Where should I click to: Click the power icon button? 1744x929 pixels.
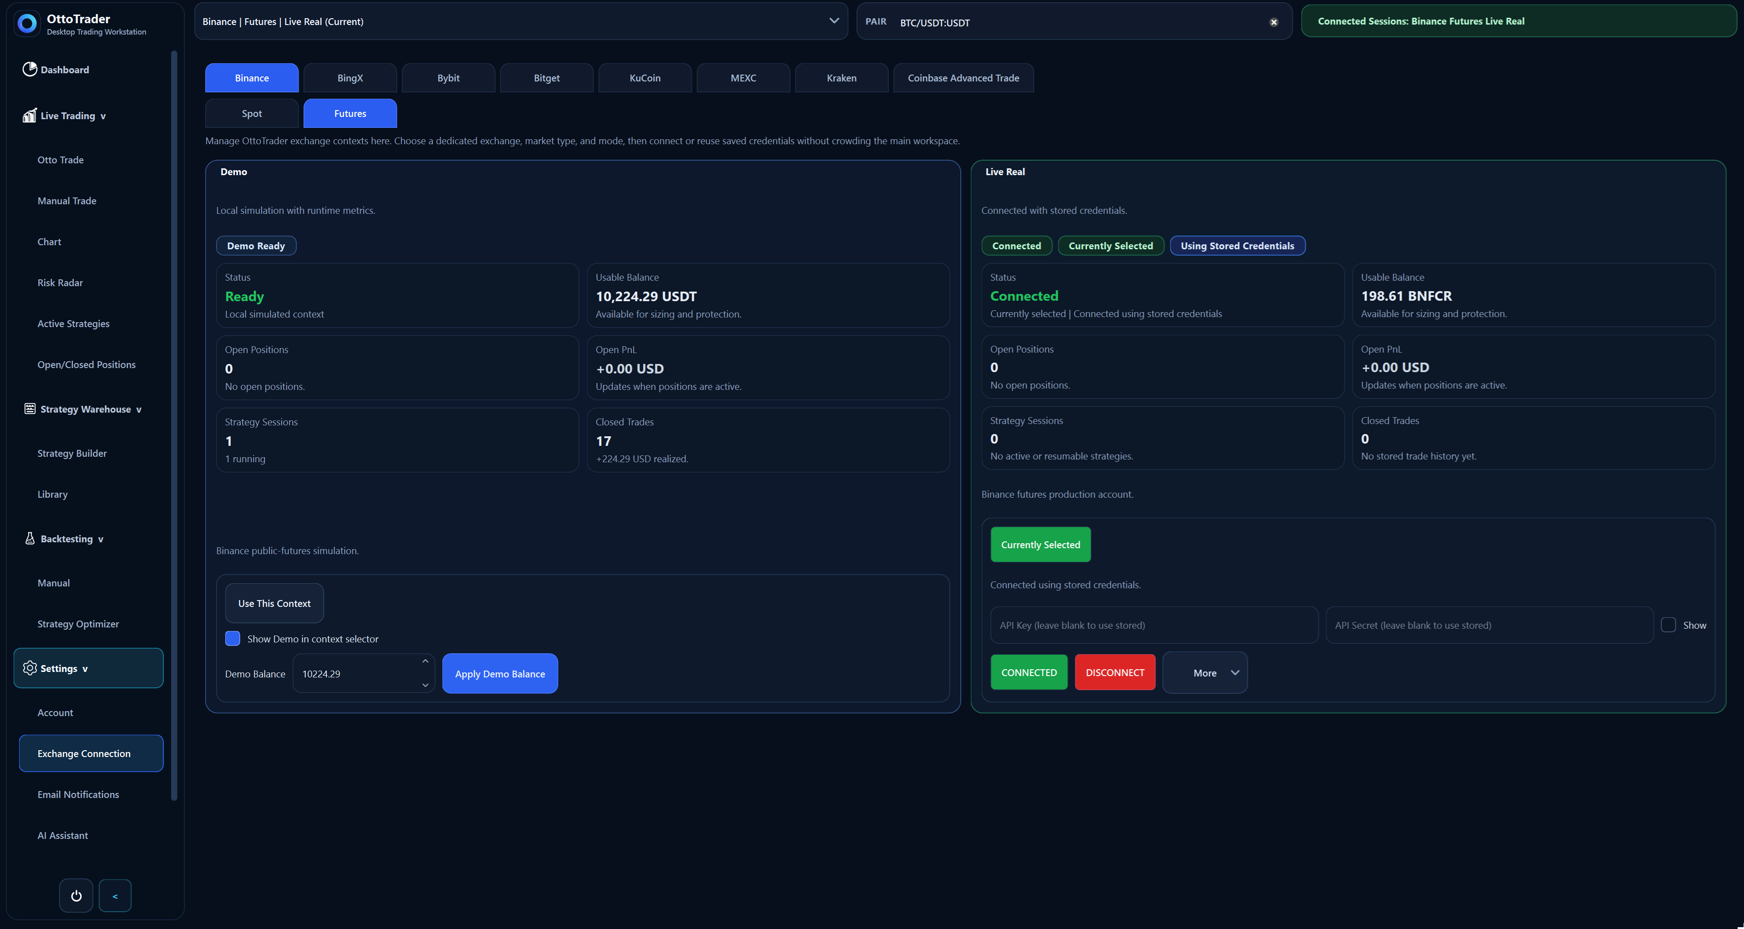[76, 896]
